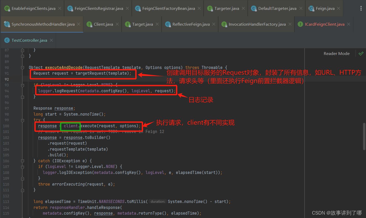Close the FeignClientsRegistrar.java tab

coord(127,8)
